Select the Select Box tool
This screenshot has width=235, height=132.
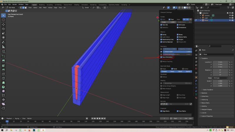pyautogui.click(x=4, y=15)
